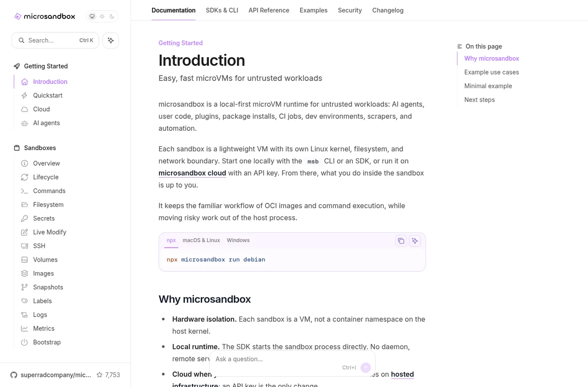
Task: Select the API Reference tab
Action: (x=269, y=10)
